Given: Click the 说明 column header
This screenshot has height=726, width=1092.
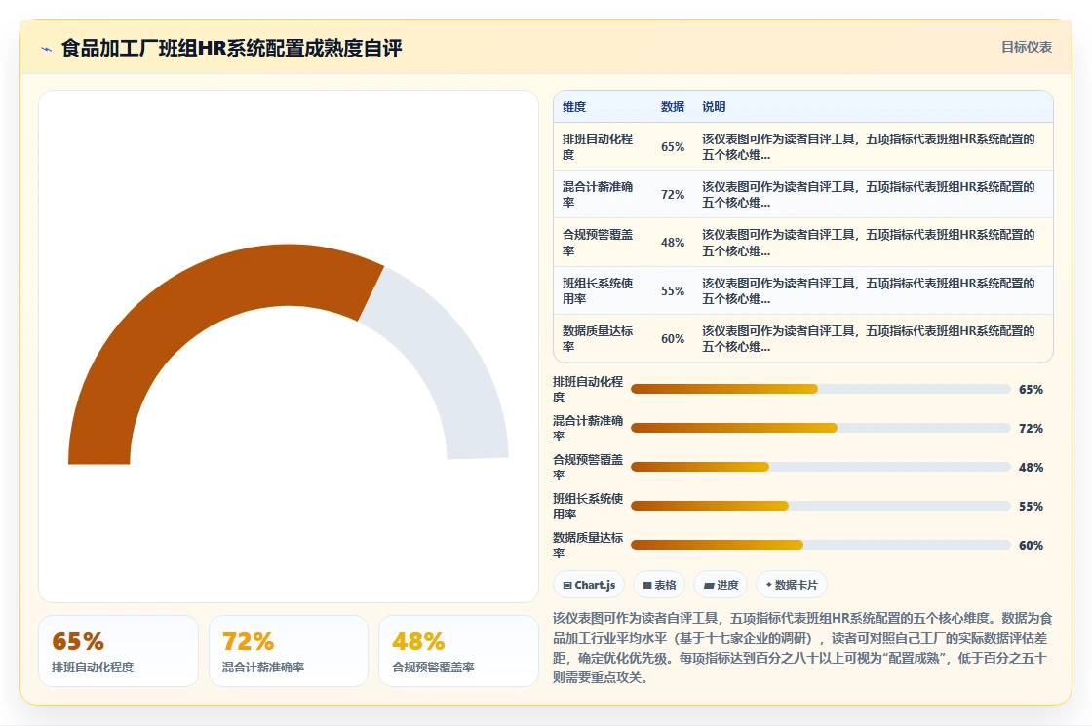Looking at the screenshot, I should coord(713,106).
